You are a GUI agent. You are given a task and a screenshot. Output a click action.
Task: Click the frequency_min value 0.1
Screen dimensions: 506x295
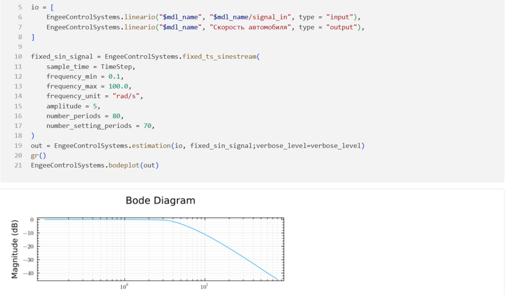(114, 76)
